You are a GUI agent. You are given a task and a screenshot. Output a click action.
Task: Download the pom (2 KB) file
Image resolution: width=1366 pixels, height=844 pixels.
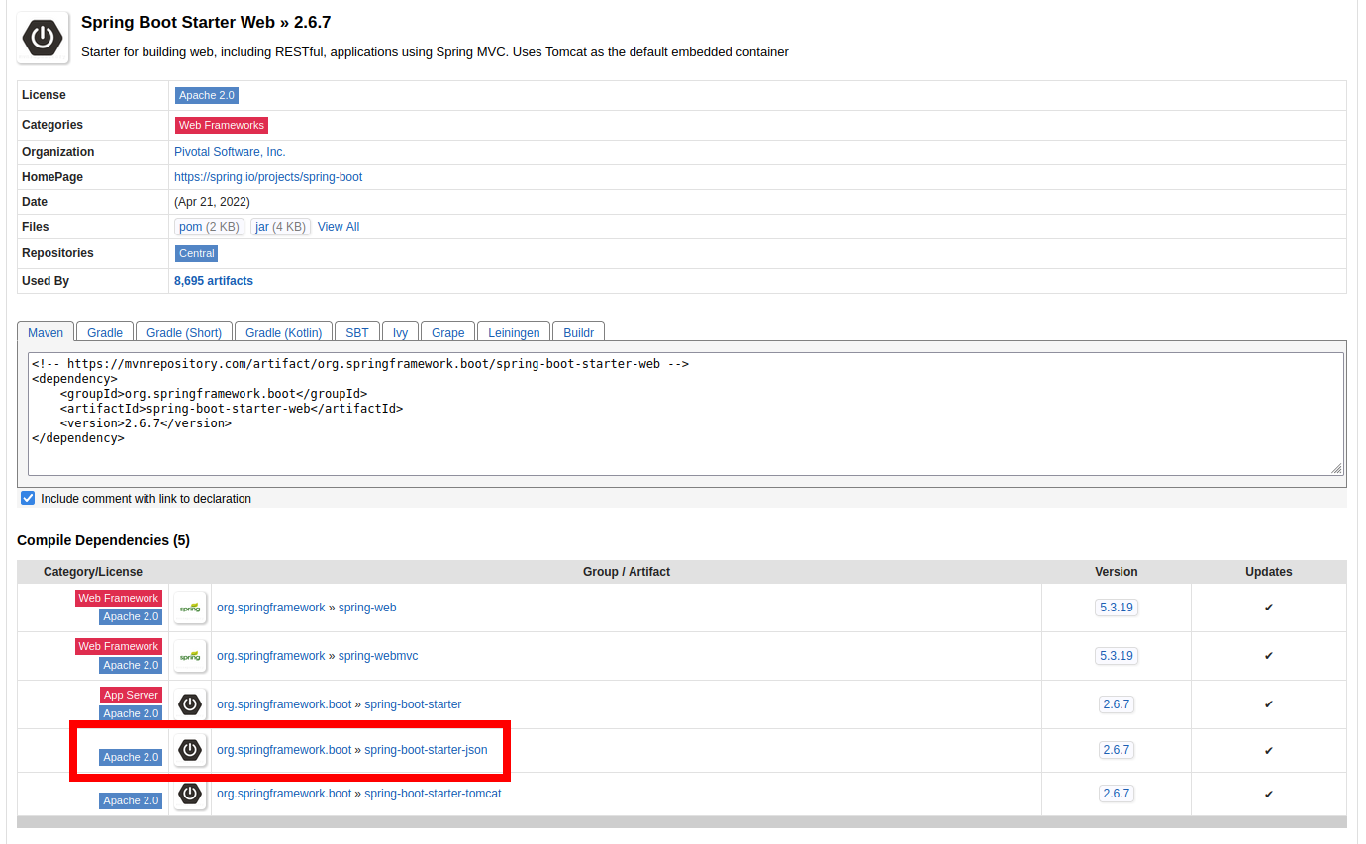pyautogui.click(x=209, y=227)
